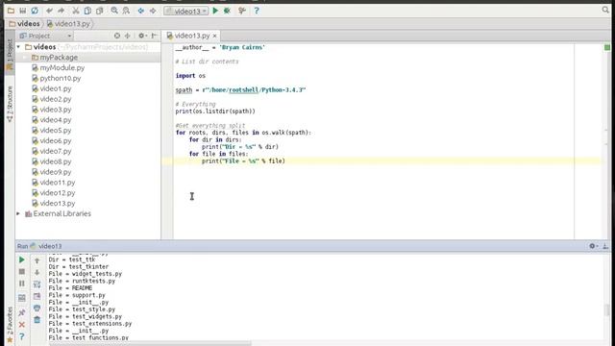The height and width of the screenshot is (346, 615).
Task: Click the rootshell path link in code
Action: coord(243,89)
